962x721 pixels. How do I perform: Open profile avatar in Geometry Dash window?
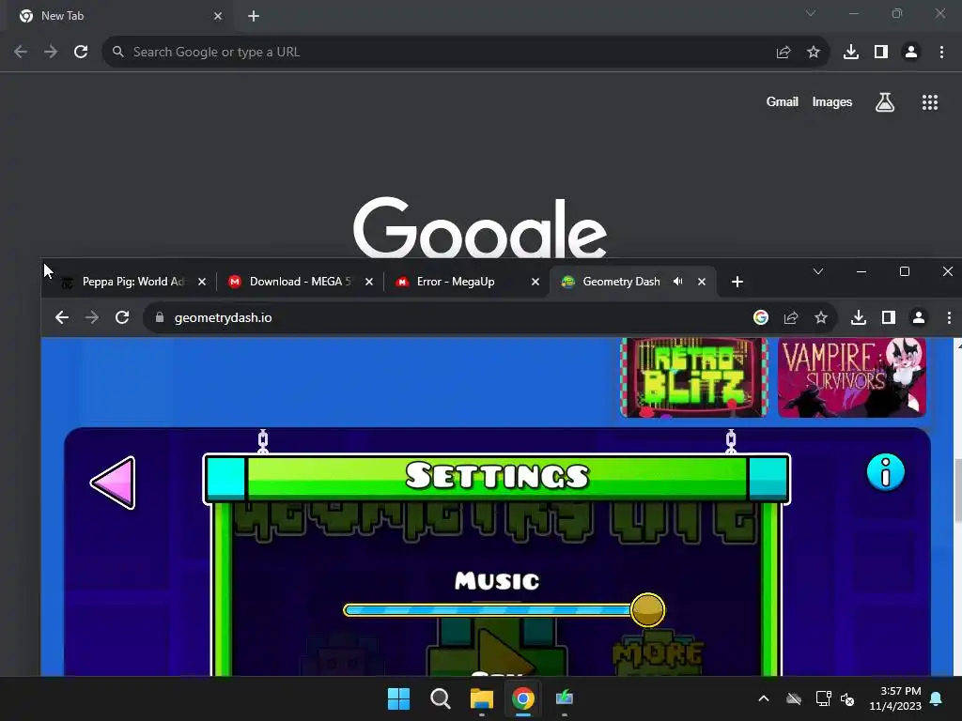pyautogui.click(x=919, y=317)
